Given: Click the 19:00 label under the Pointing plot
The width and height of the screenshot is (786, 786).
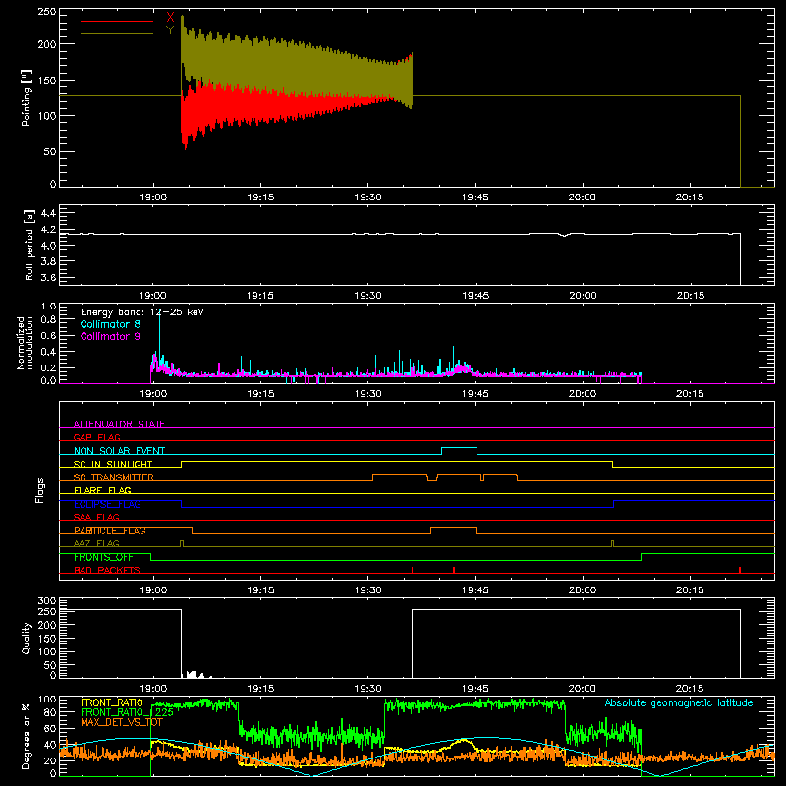Looking at the screenshot, I should click(153, 197).
